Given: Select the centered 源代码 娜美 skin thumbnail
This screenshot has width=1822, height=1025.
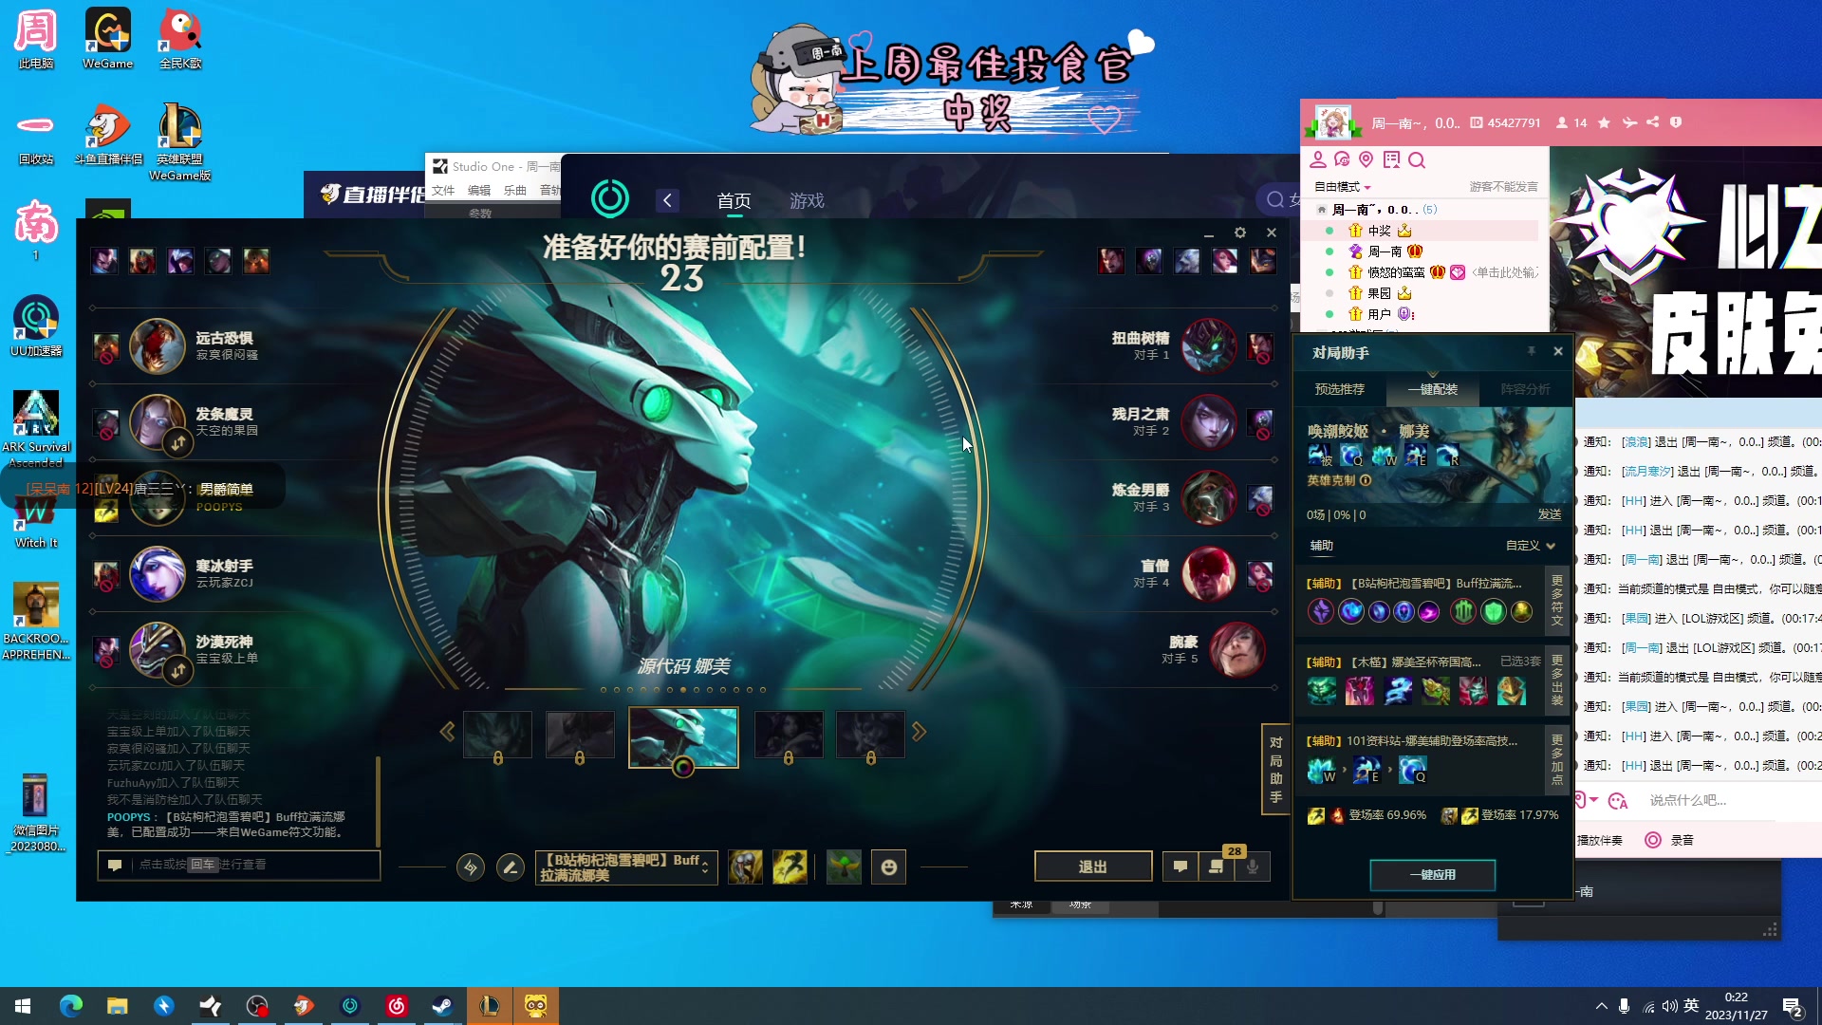Looking at the screenshot, I should 683,736.
